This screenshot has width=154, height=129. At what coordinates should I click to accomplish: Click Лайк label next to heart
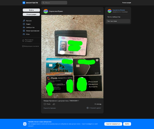click(x=49, y=104)
